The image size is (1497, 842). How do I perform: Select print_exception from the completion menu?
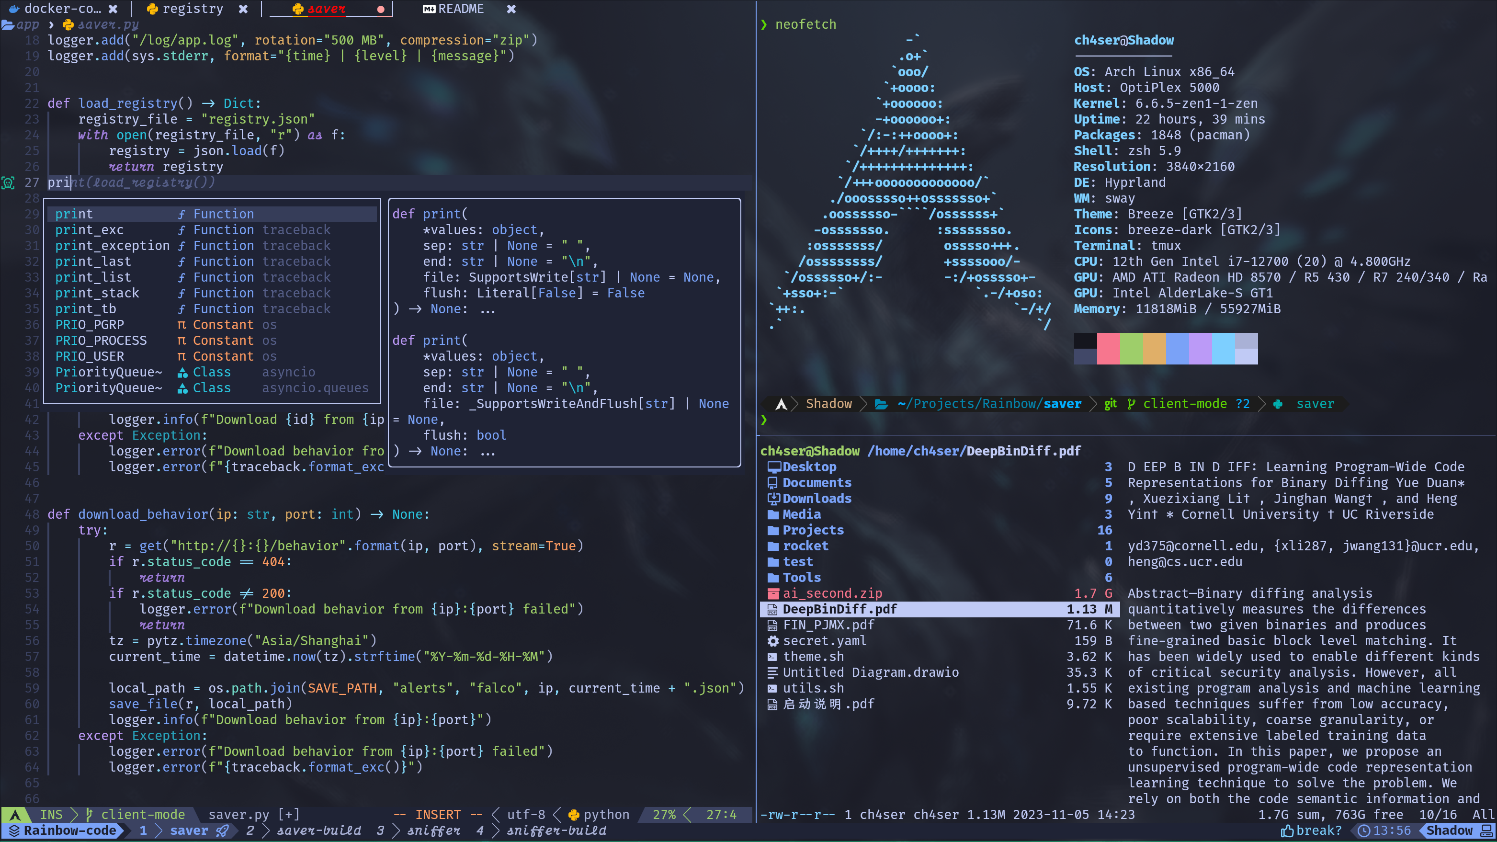tap(112, 246)
